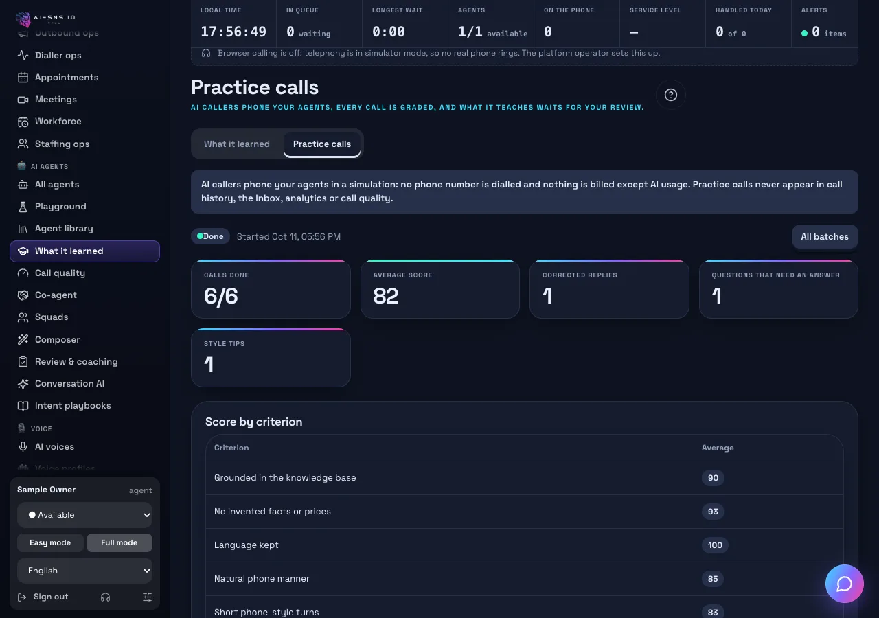Open Playground via its flask icon
The width and height of the screenshot is (879, 618).
pyautogui.click(x=23, y=207)
